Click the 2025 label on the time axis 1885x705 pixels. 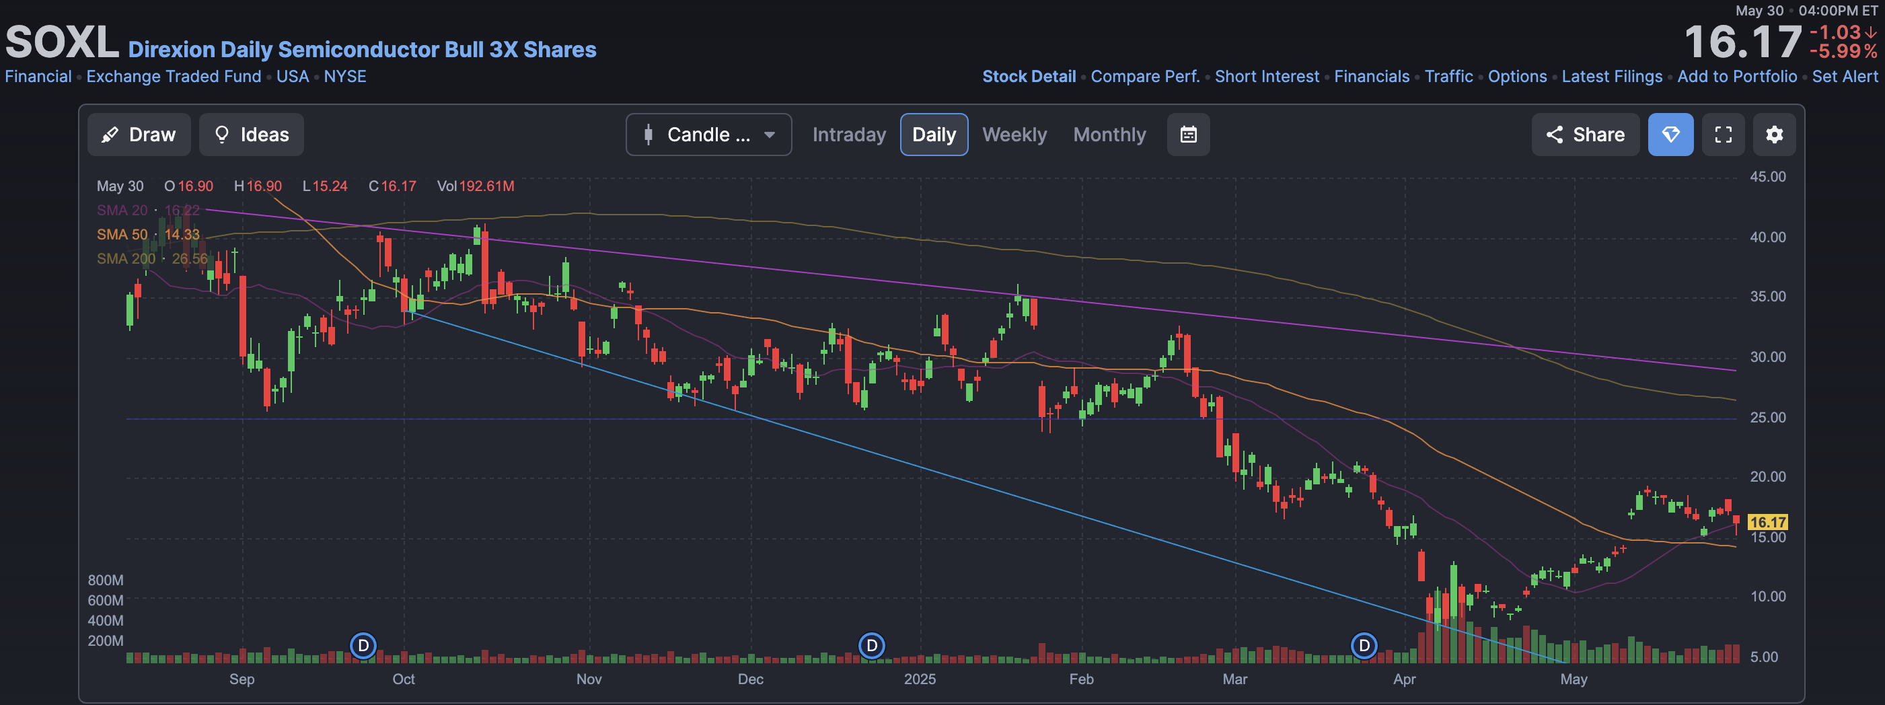click(x=920, y=679)
